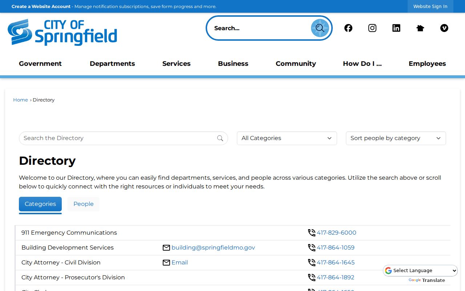Click the Google logo in translate widget
Screen dimensions: 465x291
(x=388, y=271)
